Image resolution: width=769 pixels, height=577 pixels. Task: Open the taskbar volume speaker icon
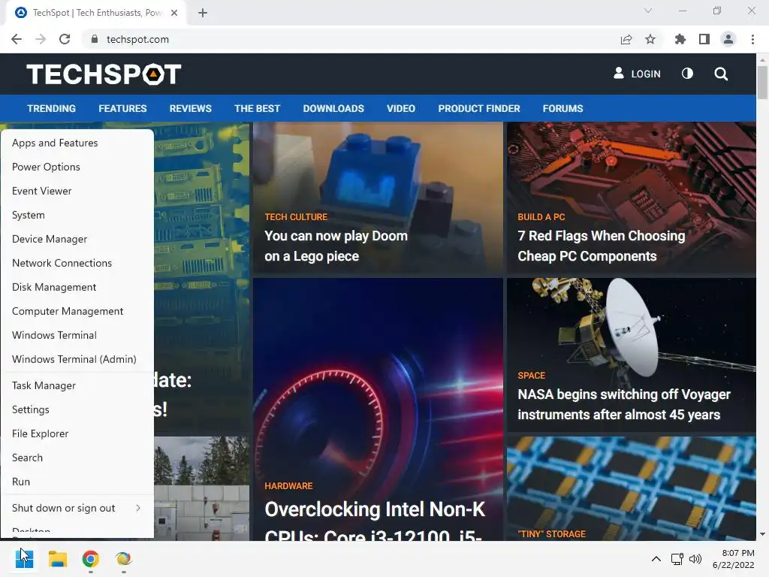695,559
